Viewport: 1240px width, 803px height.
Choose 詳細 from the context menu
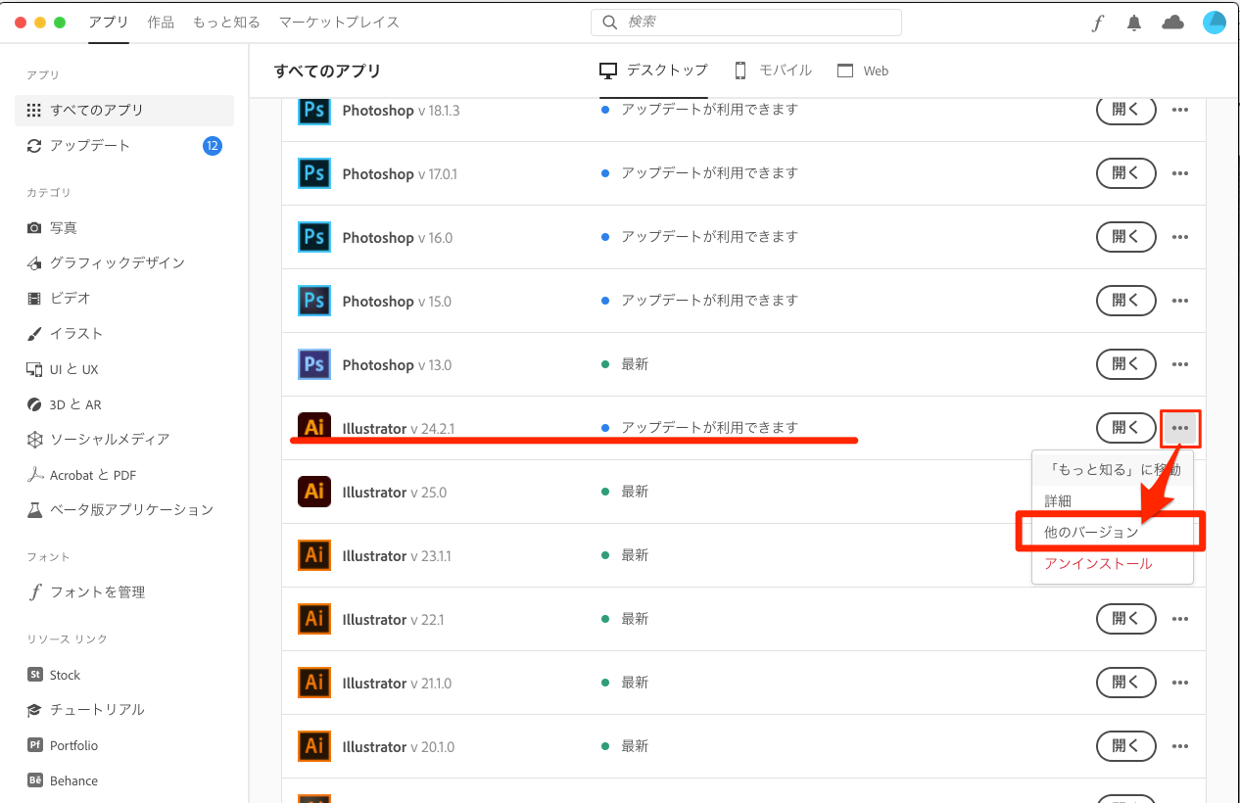click(x=1112, y=500)
